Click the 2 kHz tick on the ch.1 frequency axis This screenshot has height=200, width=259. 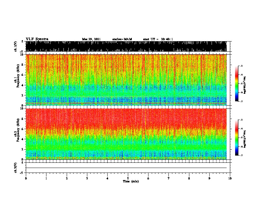pyautogui.click(x=23, y=95)
